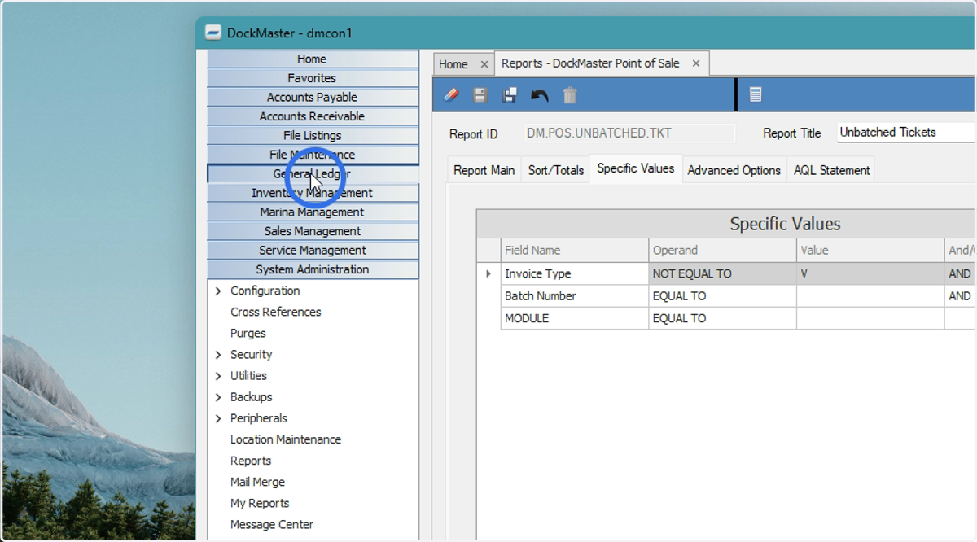Click the empty value cell of Batch Number row
This screenshot has width=977, height=542.
coord(871,296)
